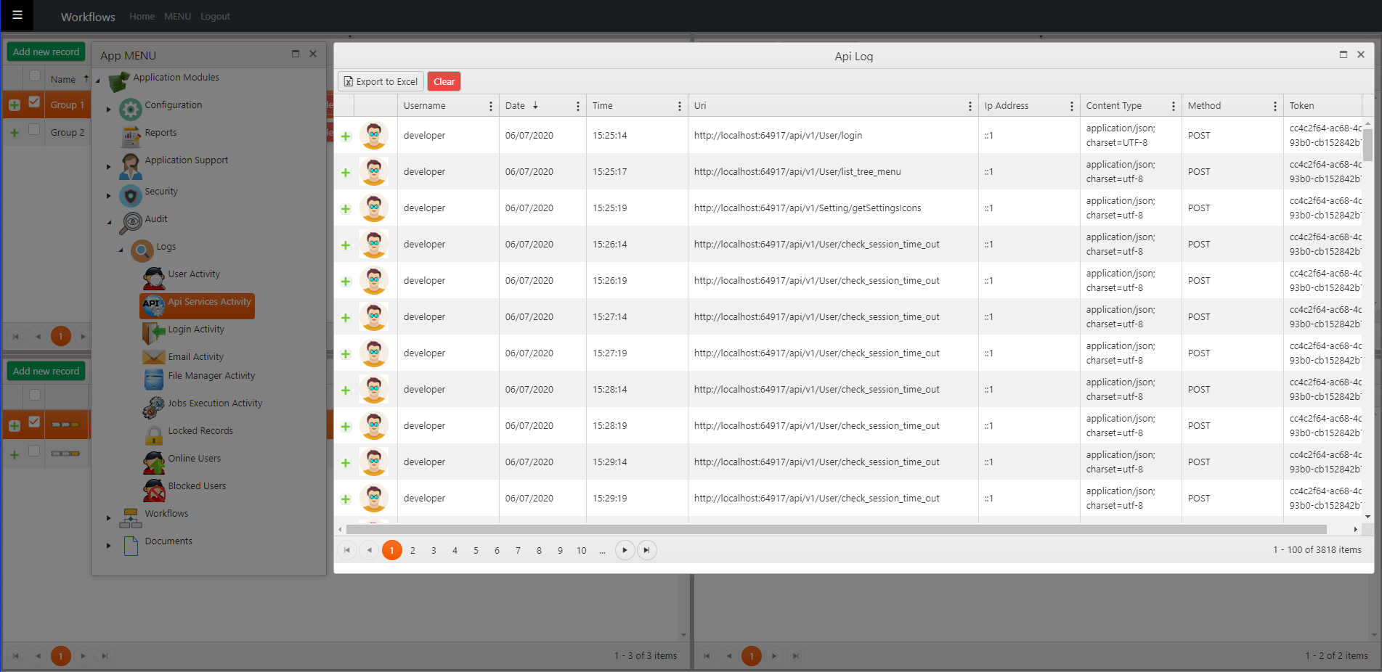
Task: Click avatar in 15:25:14 log row
Action: [374, 135]
